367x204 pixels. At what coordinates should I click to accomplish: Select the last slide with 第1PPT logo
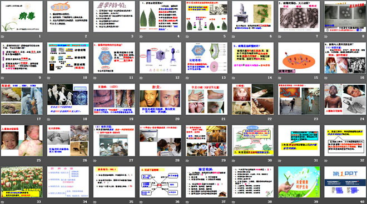tap(345, 182)
